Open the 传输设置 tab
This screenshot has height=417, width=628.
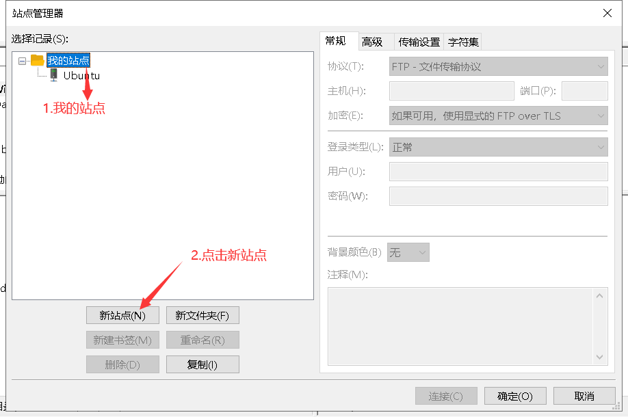pyautogui.click(x=419, y=42)
